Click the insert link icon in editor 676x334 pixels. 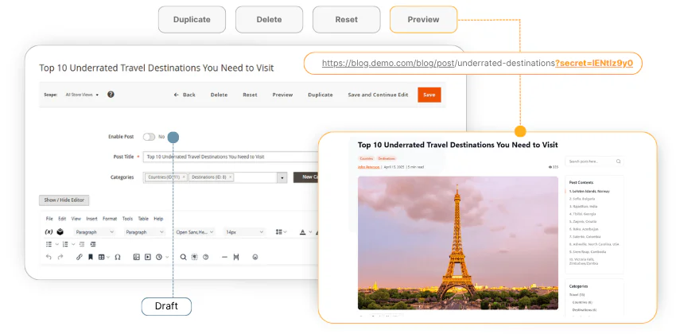point(79,257)
